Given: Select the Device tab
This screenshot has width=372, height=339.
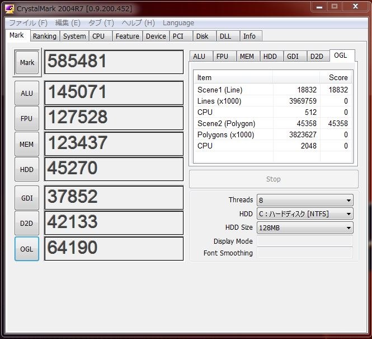Looking at the screenshot, I should (156, 36).
